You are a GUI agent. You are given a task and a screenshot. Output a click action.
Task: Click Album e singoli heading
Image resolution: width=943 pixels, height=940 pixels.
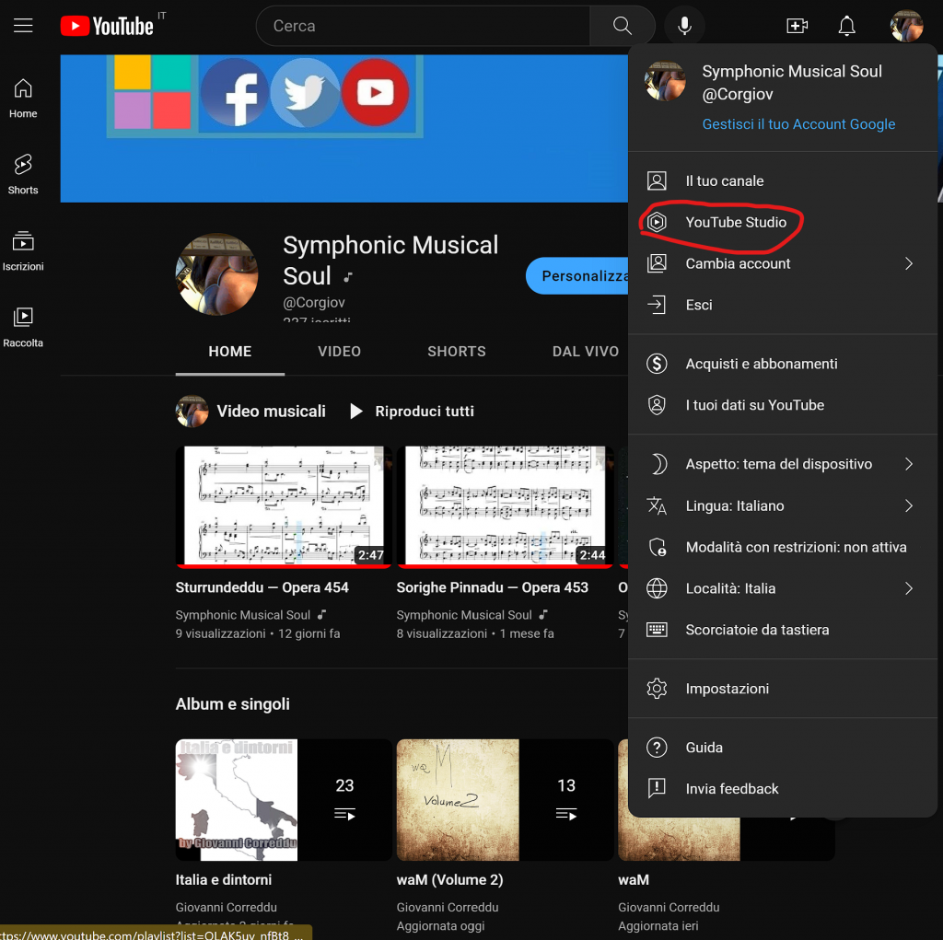click(232, 704)
